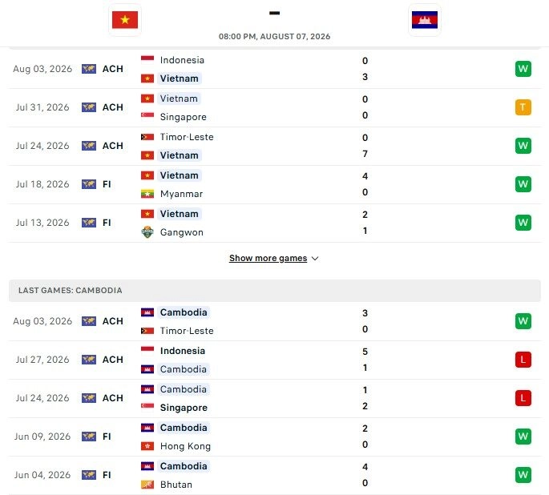
Task: Click the competition icon beside Jul 18 FI
Action: point(89,184)
